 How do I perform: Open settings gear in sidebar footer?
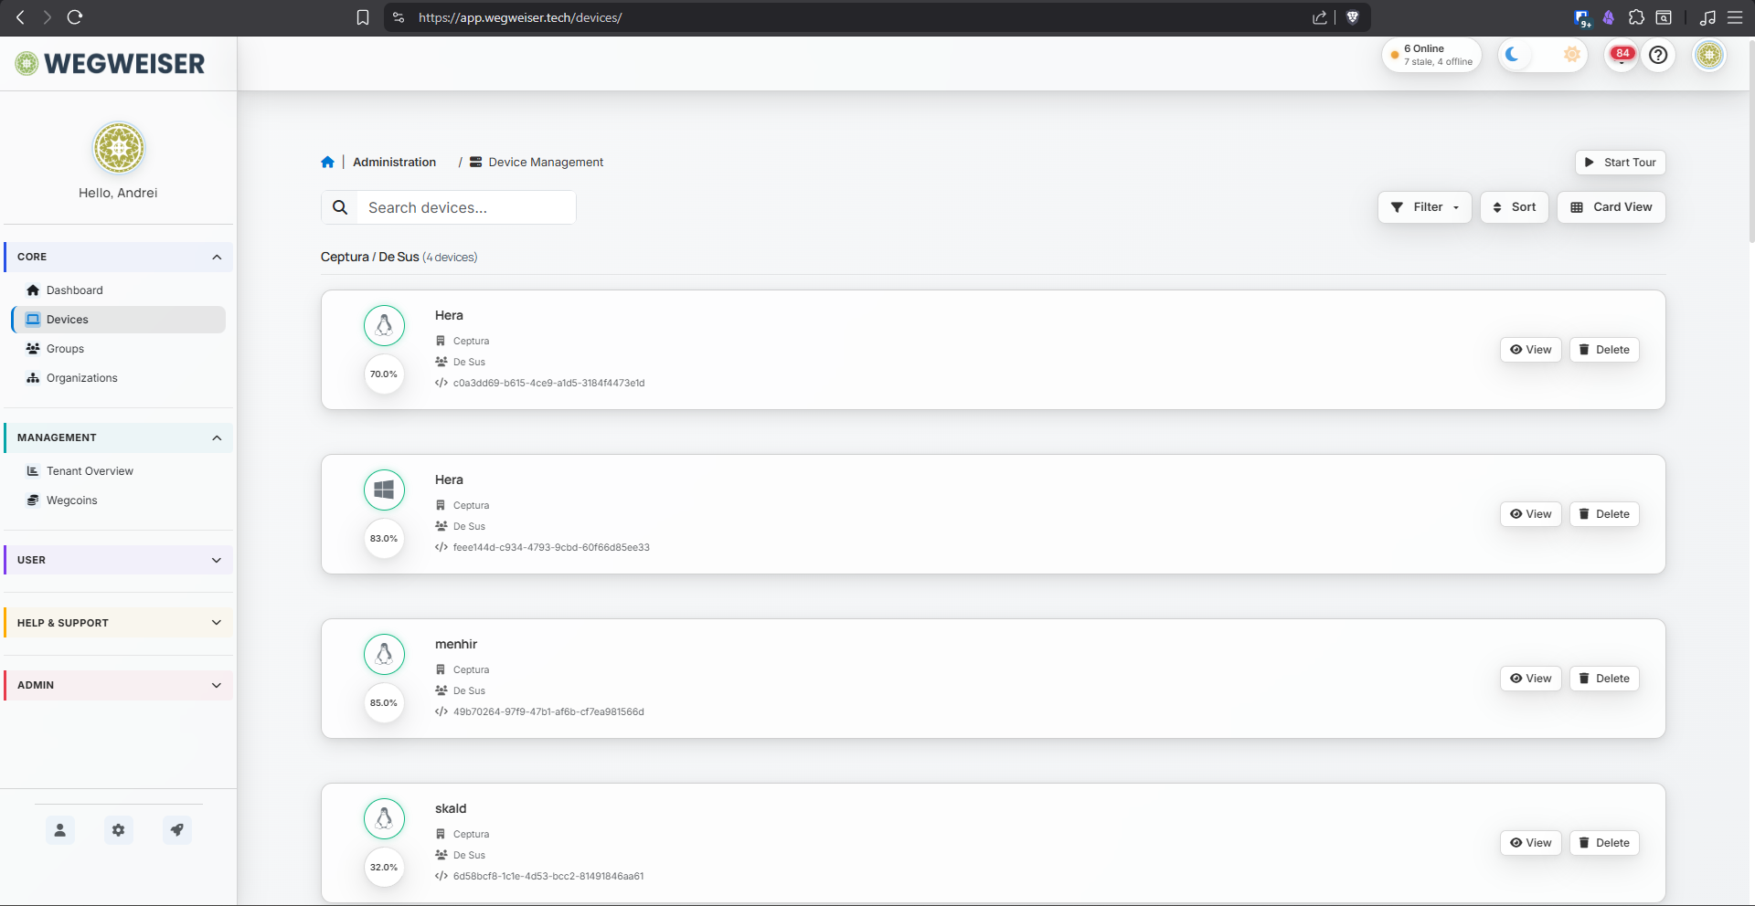(118, 830)
